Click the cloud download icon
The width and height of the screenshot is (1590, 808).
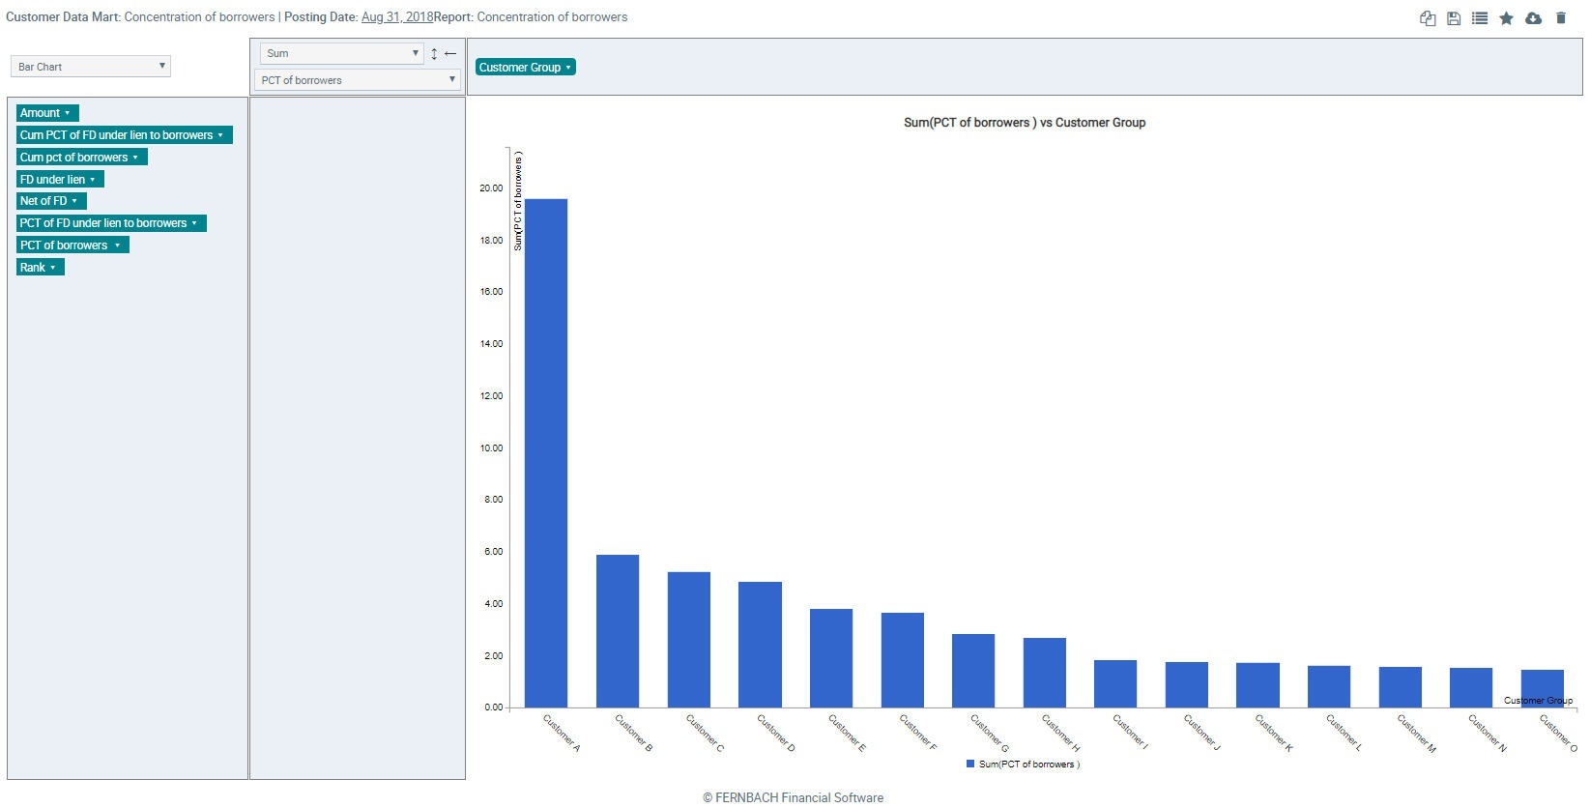coord(1533,18)
